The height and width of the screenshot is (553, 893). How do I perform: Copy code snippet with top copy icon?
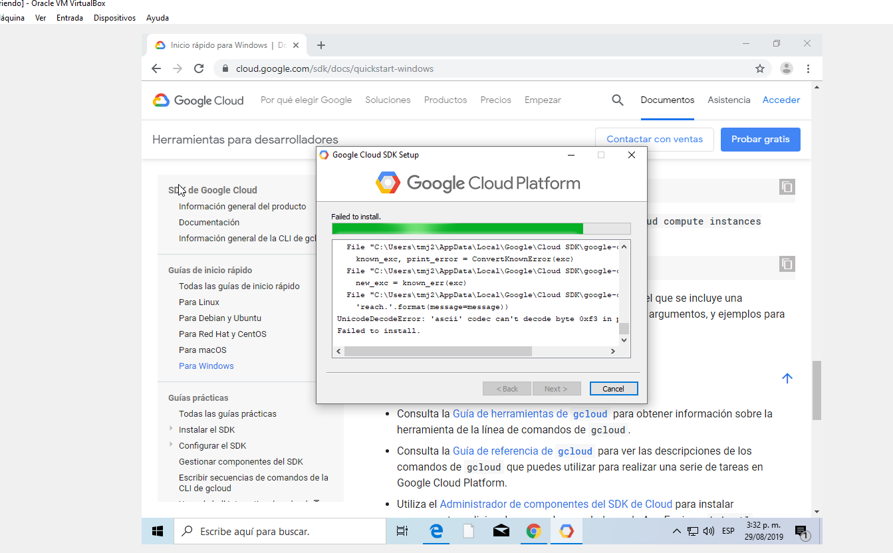click(x=787, y=187)
